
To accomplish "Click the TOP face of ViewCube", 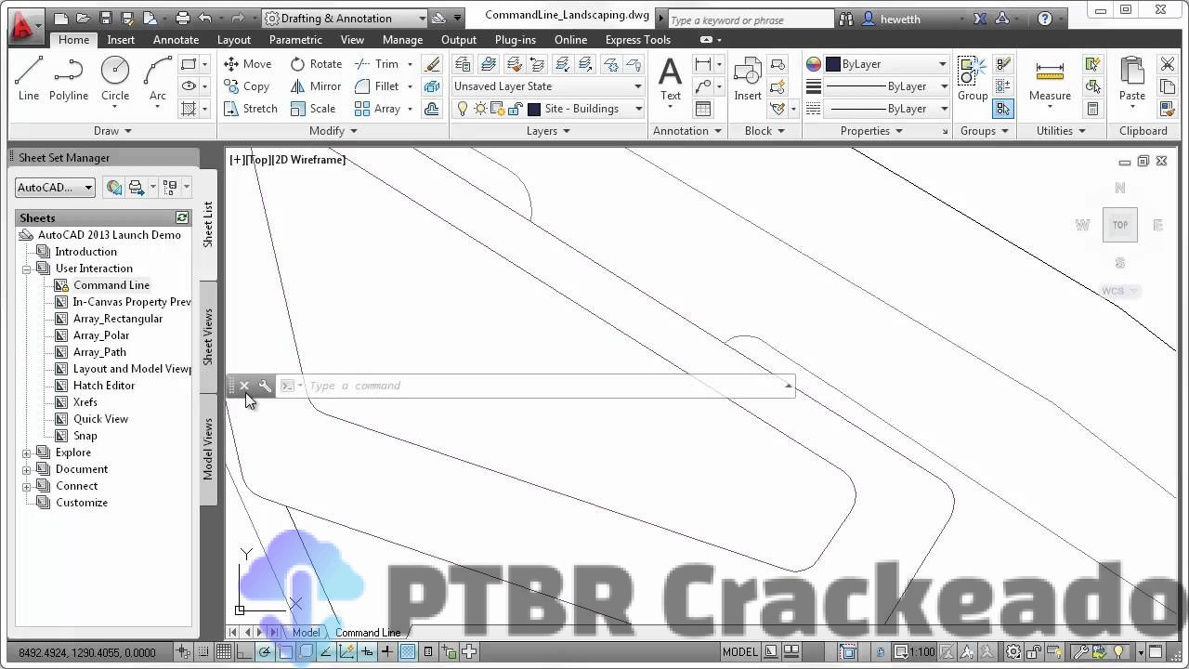I will coord(1120,225).
